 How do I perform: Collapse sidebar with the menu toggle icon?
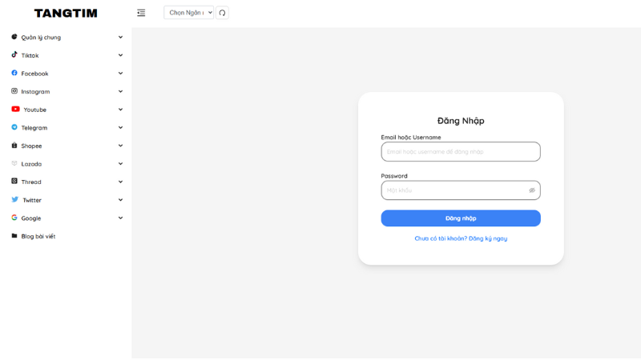pos(141,13)
